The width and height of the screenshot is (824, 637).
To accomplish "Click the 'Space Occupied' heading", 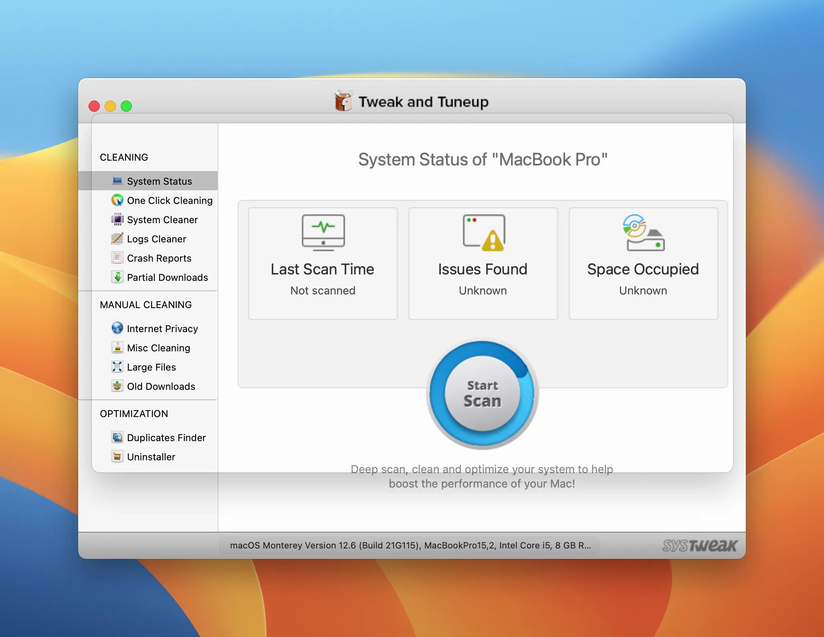I will click(643, 270).
